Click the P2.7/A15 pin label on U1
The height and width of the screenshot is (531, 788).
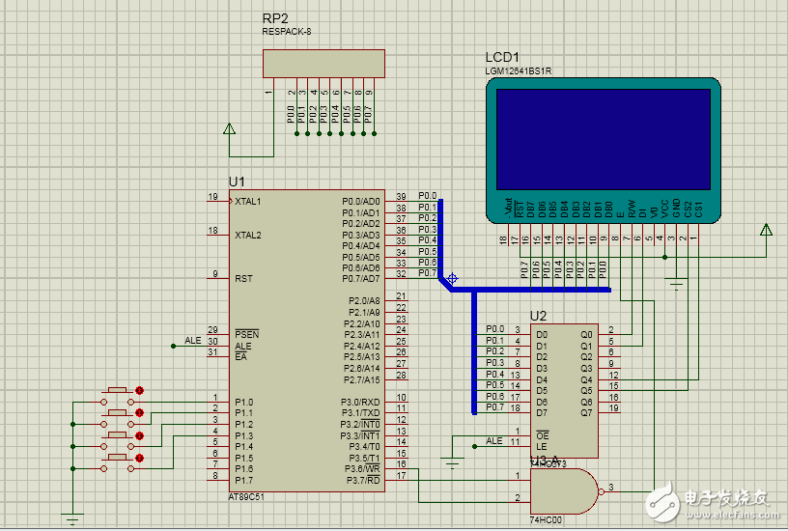tap(362, 379)
